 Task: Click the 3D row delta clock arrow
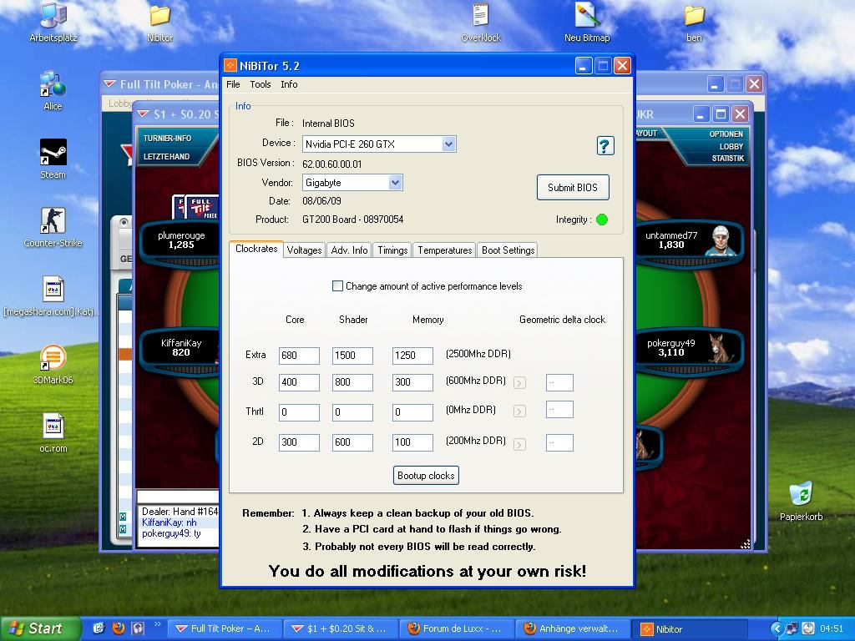click(x=519, y=382)
